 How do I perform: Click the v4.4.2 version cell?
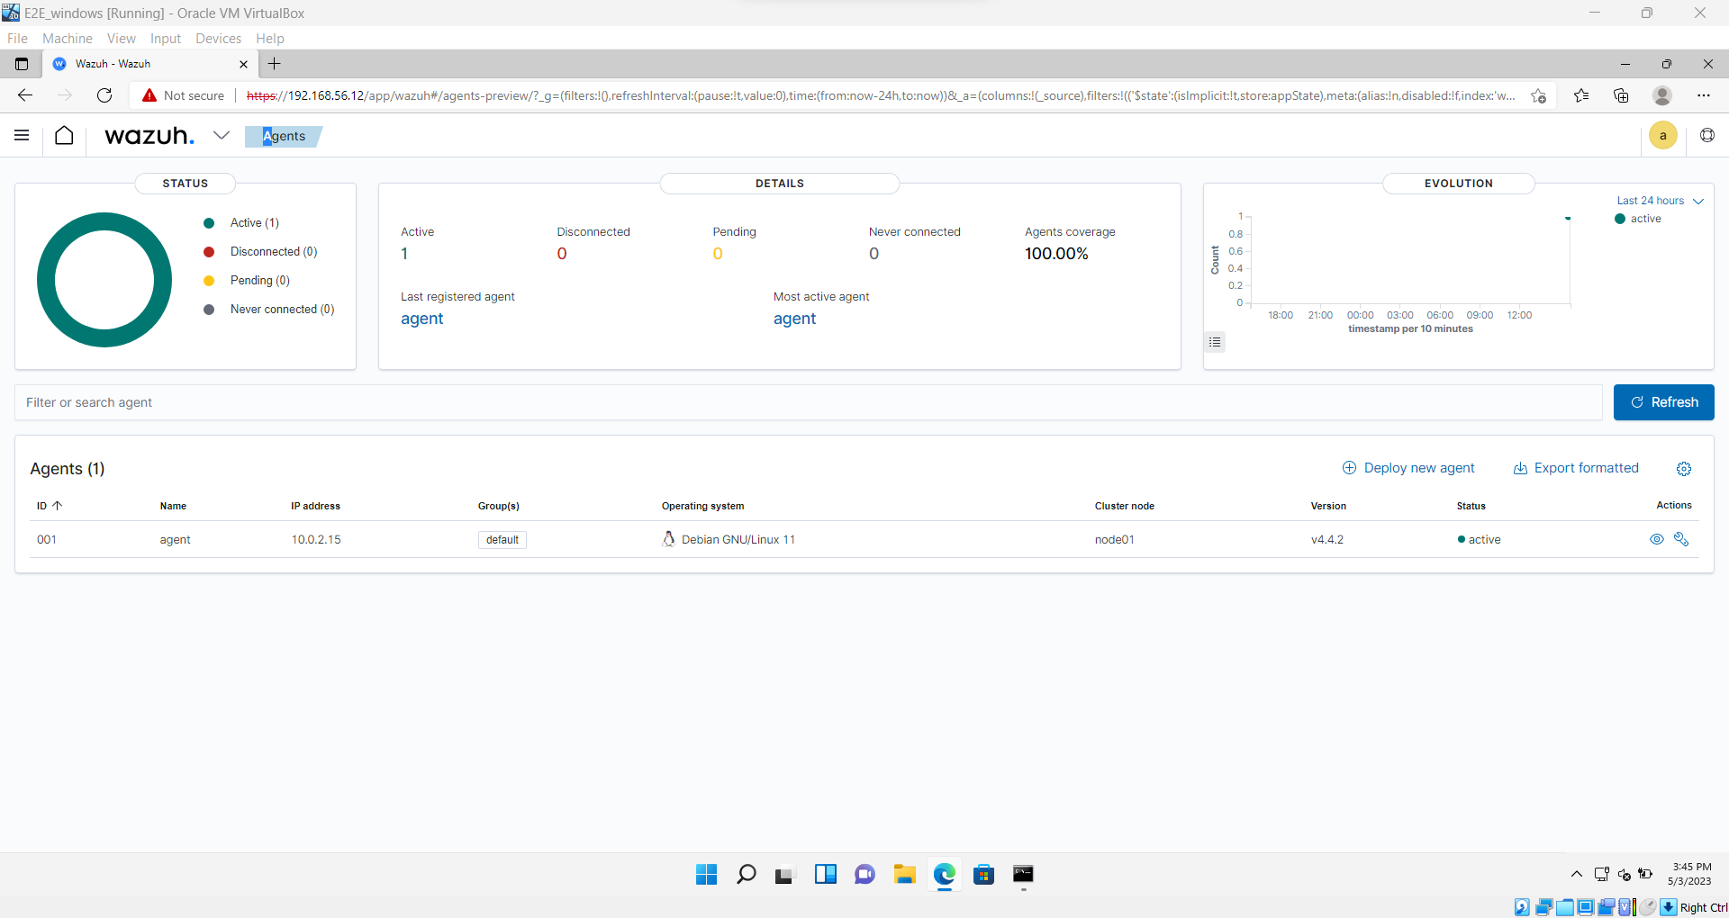pos(1327,540)
